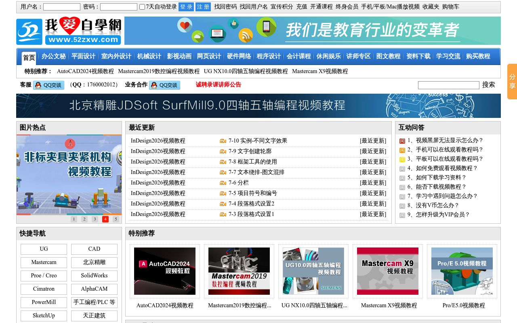Open the SketchUp quick navigation button
The height and width of the screenshot is (323, 517).
coord(44,316)
